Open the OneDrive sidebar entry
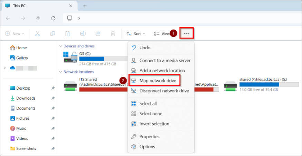Screen dimensions: 302x156 [x=23, y=68]
